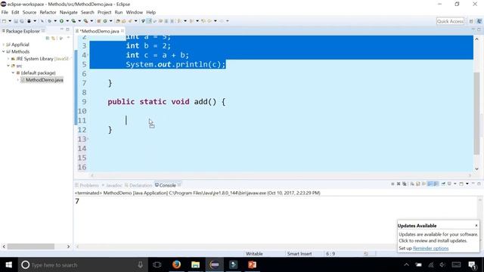The image size is (484, 272).
Task: Open the Navigate menu
Action: tap(69, 12)
